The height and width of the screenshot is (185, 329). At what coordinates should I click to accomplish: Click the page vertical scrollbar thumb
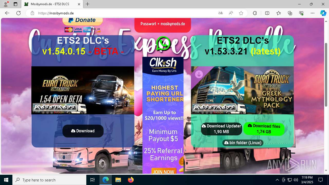[x=326, y=75]
